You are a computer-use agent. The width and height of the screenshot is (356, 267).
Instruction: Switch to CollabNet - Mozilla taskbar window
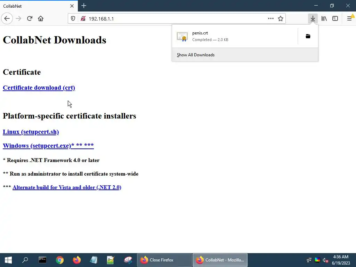[x=220, y=260]
